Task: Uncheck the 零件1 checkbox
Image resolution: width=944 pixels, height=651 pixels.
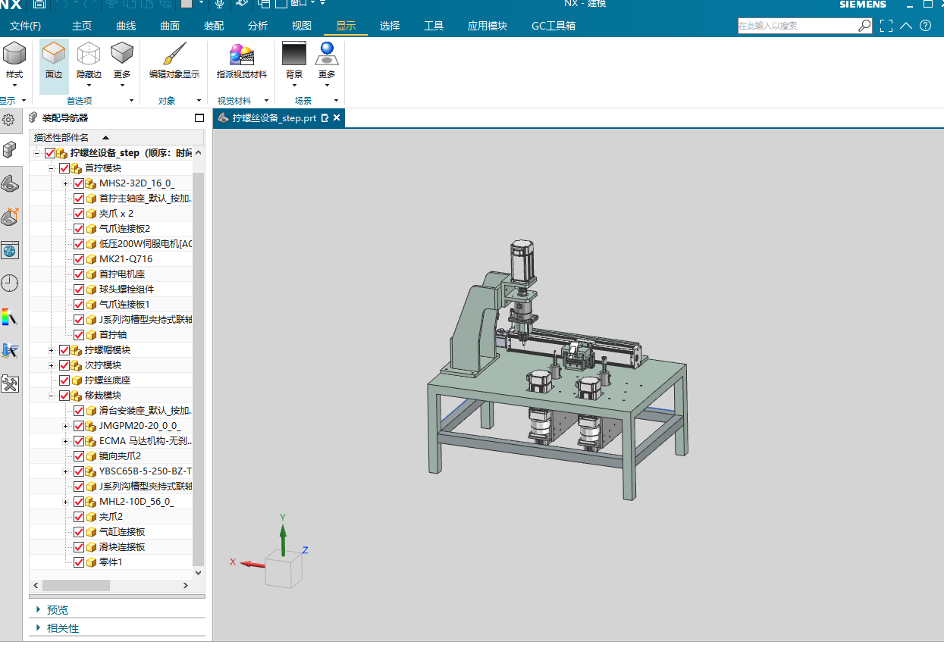Action: click(x=79, y=562)
